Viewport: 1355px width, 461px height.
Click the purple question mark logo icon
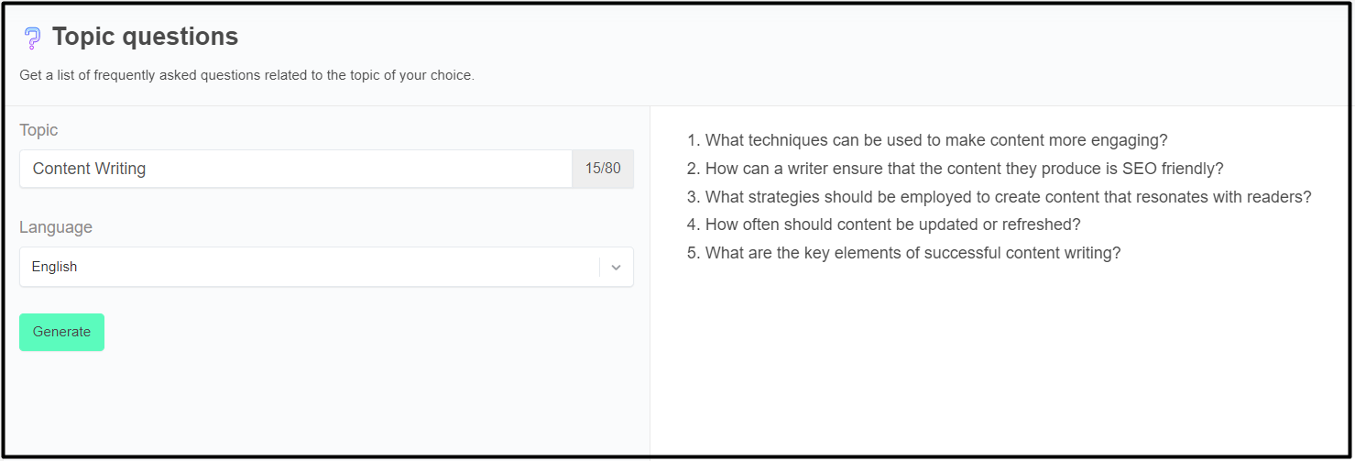click(x=32, y=38)
